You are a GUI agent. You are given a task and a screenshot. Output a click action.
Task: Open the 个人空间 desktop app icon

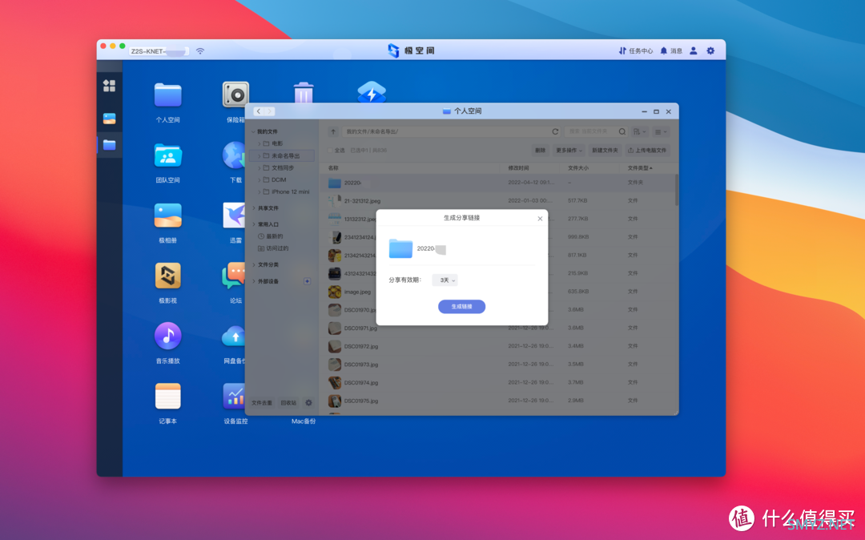[167, 95]
